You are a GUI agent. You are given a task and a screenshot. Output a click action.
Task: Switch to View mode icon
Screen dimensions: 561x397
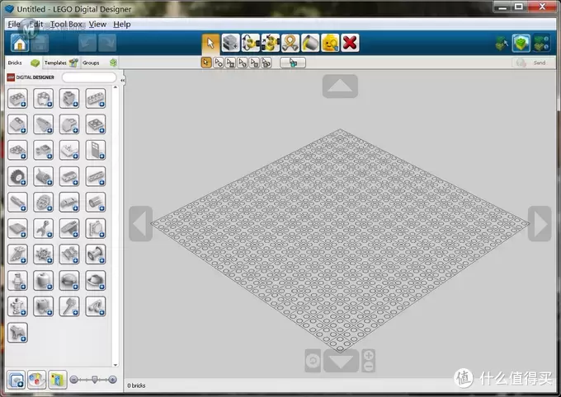click(x=521, y=44)
